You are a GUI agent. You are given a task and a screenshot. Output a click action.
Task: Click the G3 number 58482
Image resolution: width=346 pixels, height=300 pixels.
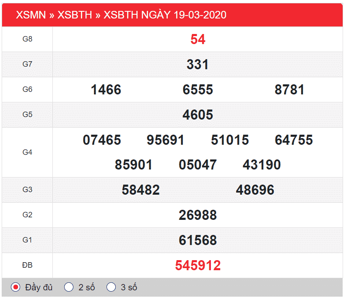[140, 190]
